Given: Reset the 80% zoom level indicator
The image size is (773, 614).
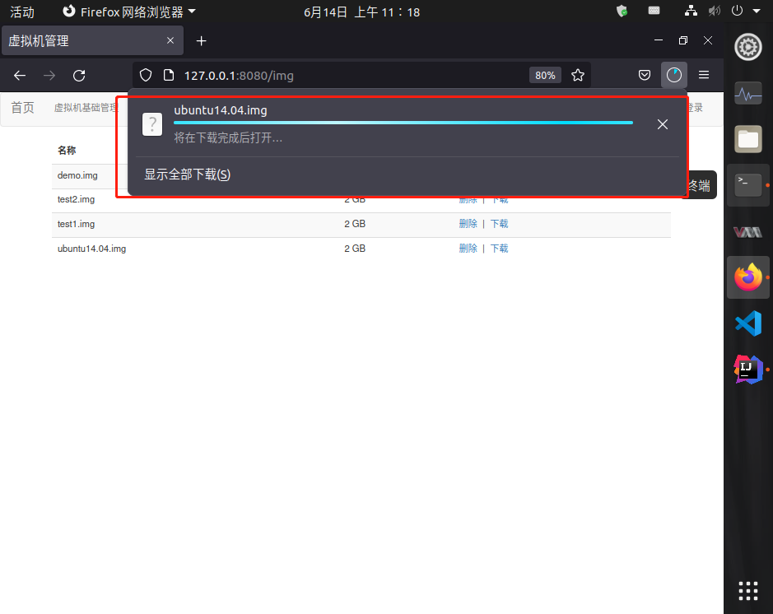Looking at the screenshot, I should (x=545, y=76).
